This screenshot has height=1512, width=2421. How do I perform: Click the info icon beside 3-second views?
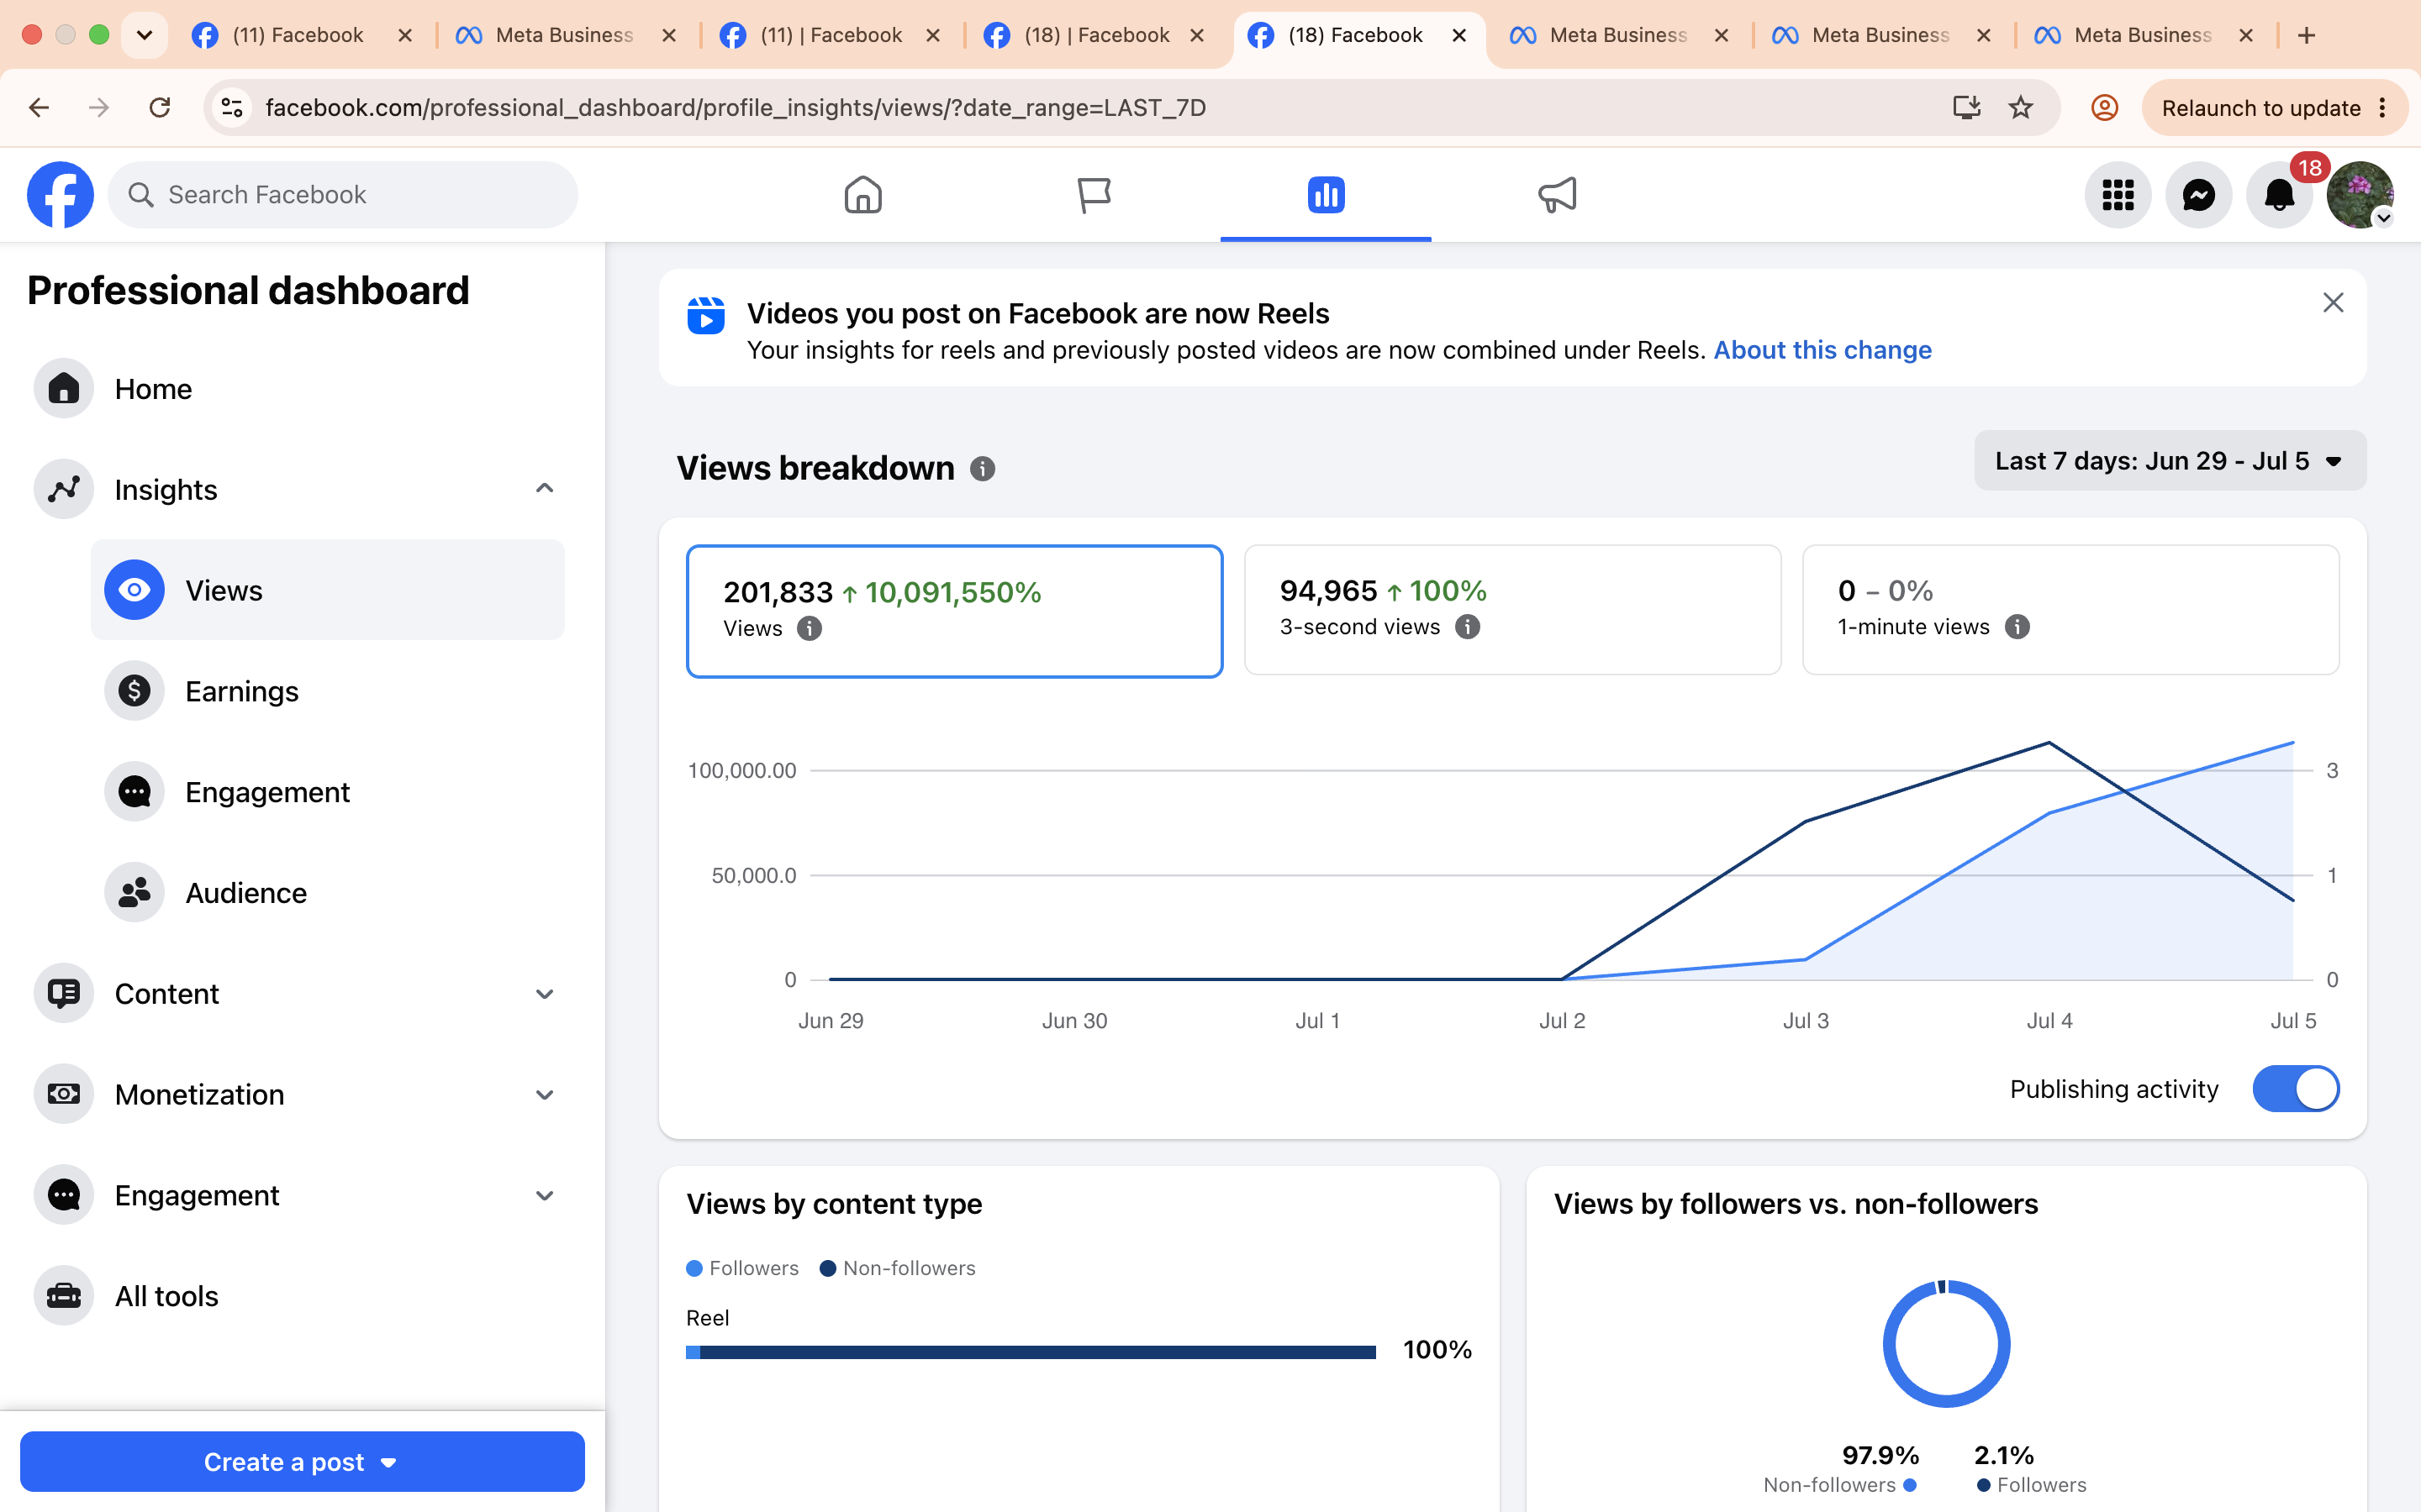pos(1468,627)
